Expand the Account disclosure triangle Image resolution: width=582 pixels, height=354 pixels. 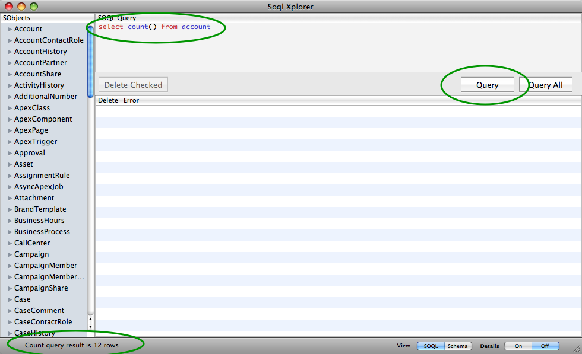(10, 29)
